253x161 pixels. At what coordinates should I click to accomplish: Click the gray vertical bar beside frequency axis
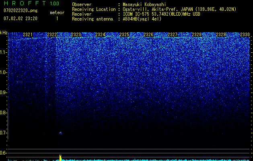tap(8, 124)
